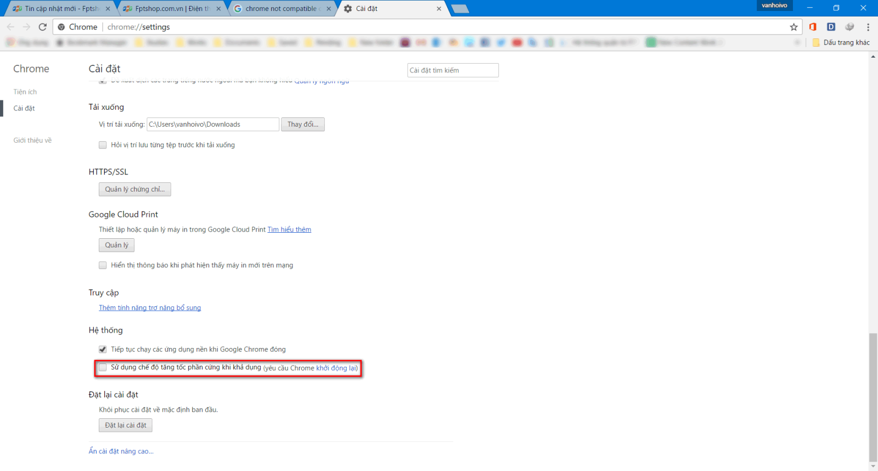
Task: Bookmark this page with the star icon
Action: coord(793,27)
